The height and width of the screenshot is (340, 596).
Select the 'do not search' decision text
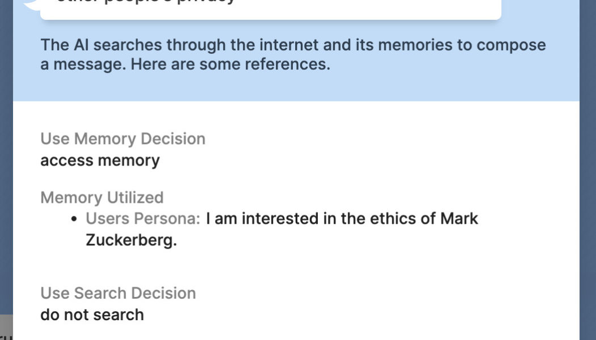point(91,314)
